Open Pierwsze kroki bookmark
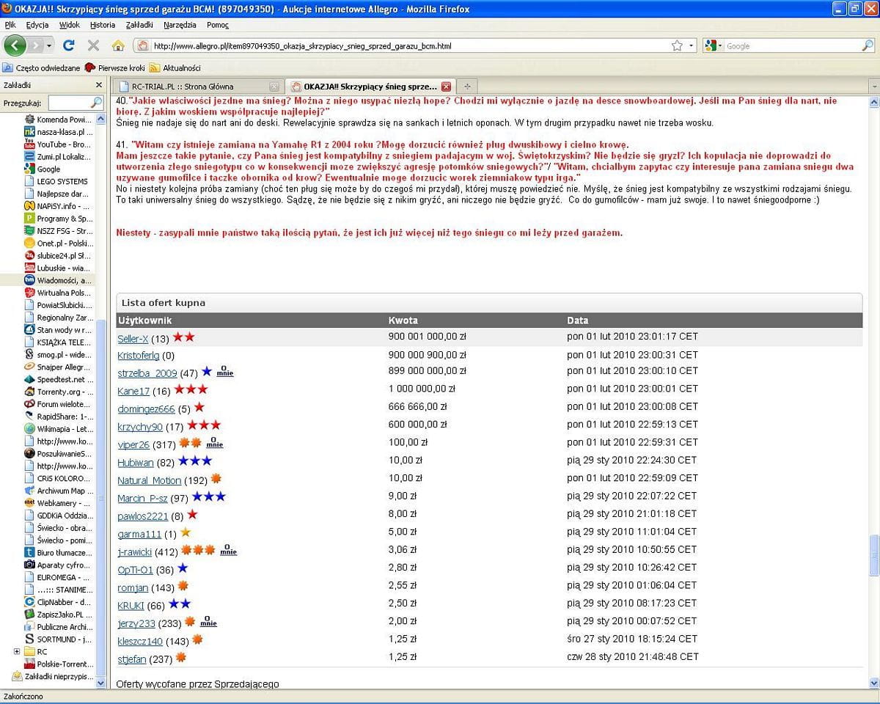Viewport: 880px width, 704px height. [x=115, y=67]
